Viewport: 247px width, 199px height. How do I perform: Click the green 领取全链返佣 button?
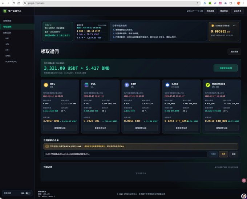226,68
